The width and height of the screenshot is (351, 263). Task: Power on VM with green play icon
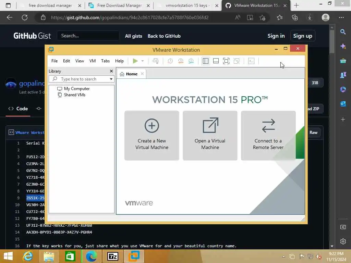click(x=135, y=61)
